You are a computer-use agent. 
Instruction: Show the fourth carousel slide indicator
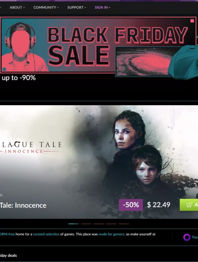click(x=111, y=224)
